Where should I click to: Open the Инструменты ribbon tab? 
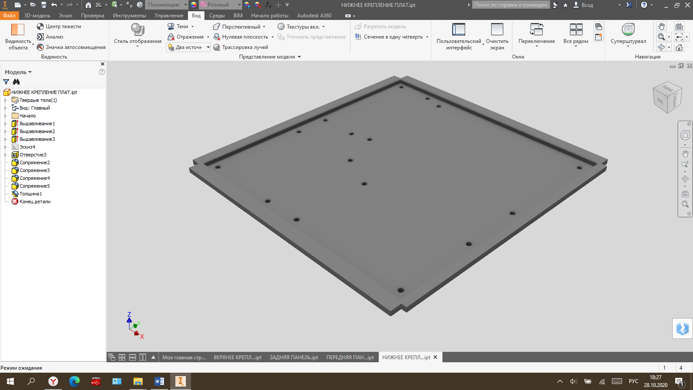tap(130, 16)
